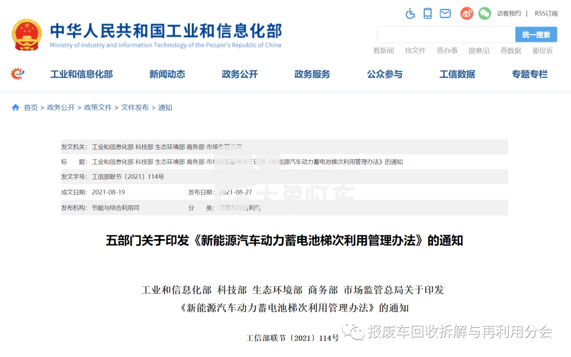Click 找文件 quick link under search
Viewport: 571px width, 357px height.
[415, 51]
